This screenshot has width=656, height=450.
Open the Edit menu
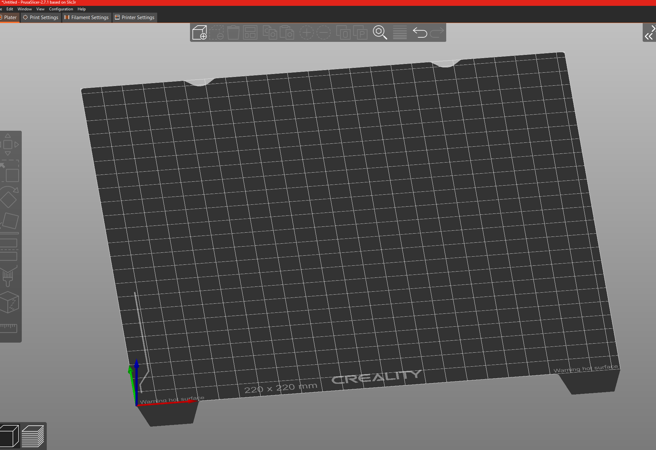(10, 9)
